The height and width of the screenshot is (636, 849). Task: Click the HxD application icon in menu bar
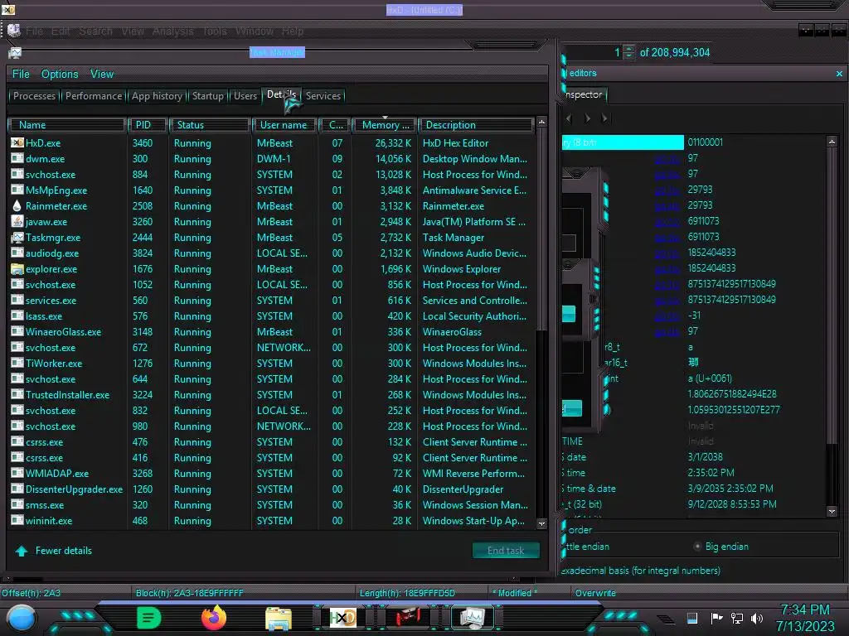click(14, 31)
